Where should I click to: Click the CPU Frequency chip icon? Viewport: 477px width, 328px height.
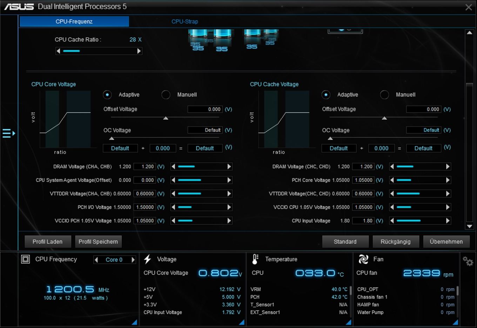click(x=26, y=259)
